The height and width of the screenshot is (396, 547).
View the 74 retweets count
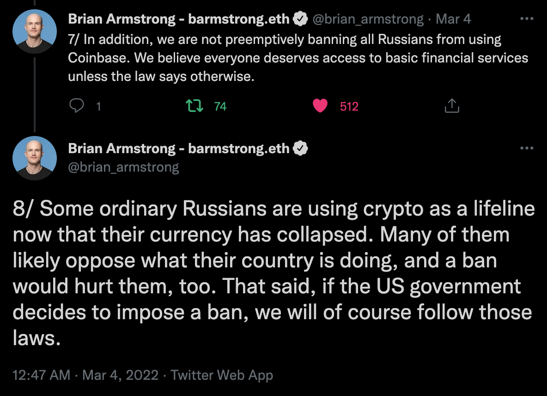tap(220, 106)
